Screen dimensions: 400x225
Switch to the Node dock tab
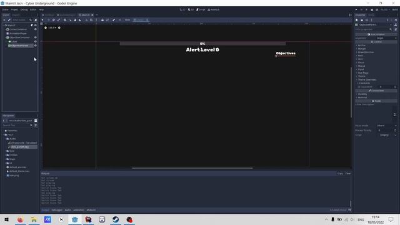[371, 15]
